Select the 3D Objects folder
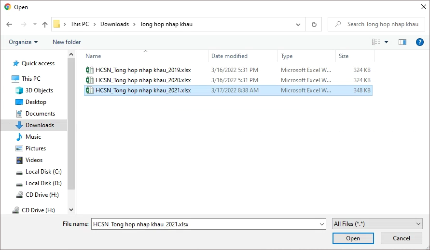The width and height of the screenshot is (430, 250). point(39,90)
